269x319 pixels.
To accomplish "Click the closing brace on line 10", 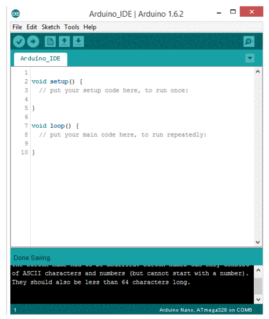I will (33, 152).
